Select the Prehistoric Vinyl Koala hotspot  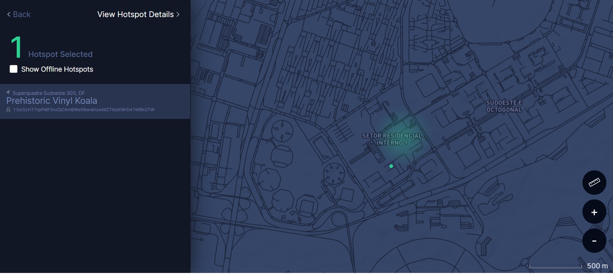95,101
